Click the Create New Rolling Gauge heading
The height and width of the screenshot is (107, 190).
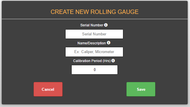pyautogui.click(x=95, y=12)
